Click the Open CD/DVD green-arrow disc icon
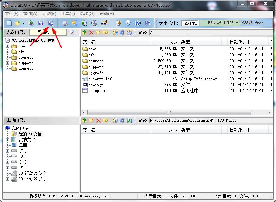276x202 pixels. tap(31, 23)
